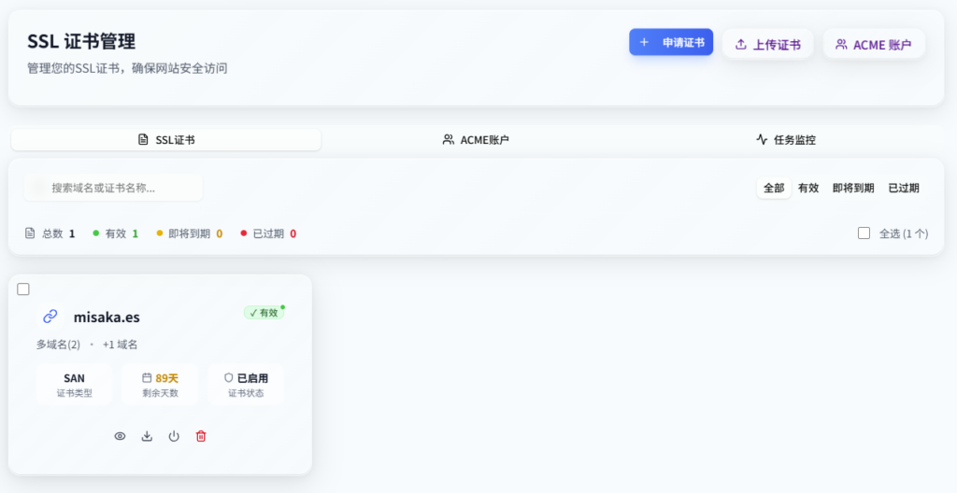Filter certificates by 即将到期

(853, 188)
